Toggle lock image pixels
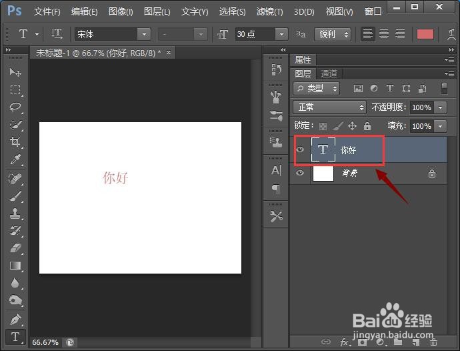 (x=337, y=126)
